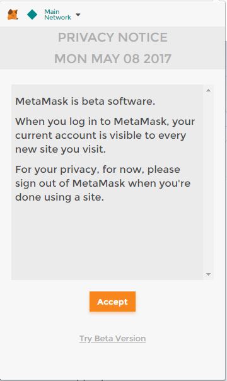Image resolution: width=227 pixels, height=381 pixels.
Task: Click the PRIVACY NOTICE heading
Action: pos(113,37)
